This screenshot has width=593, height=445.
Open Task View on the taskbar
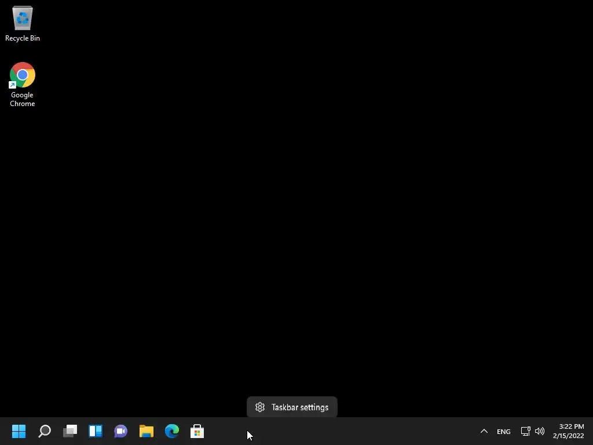[x=70, y=431]
